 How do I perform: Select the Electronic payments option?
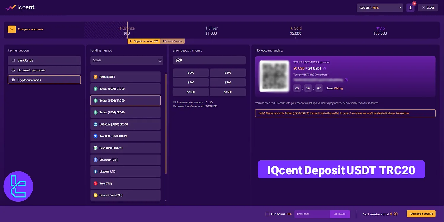click(44, 70)
